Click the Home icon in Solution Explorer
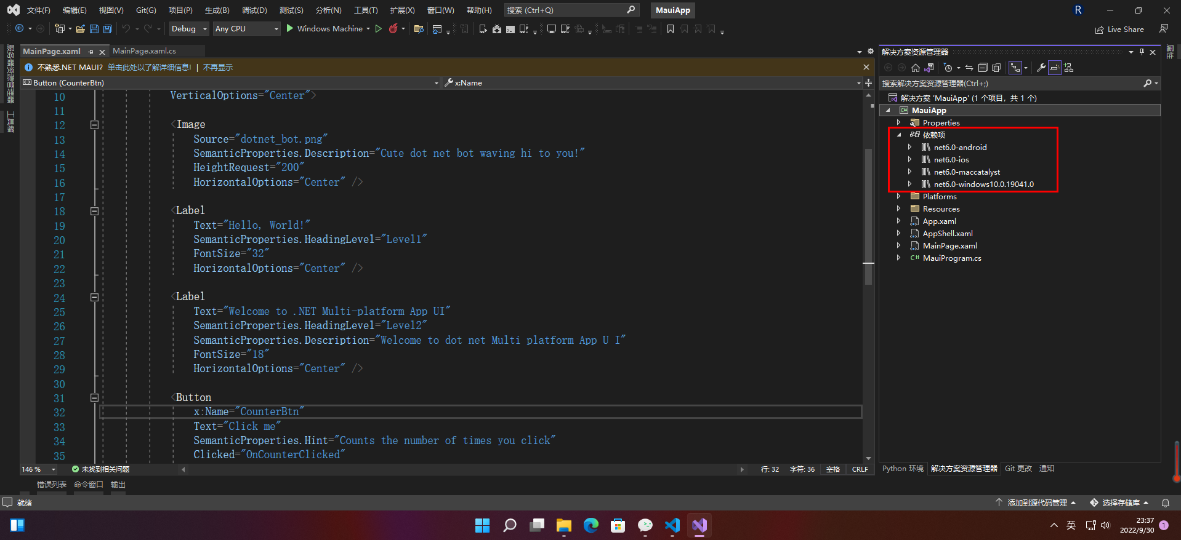This screenshot has width=1181, height=540. (x=916, y=68)
